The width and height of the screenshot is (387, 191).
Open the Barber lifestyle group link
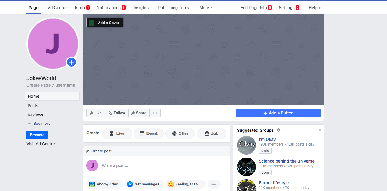pyautogui.click(x=274, y=183)
